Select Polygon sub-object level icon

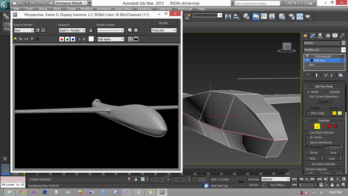(329, 126)
